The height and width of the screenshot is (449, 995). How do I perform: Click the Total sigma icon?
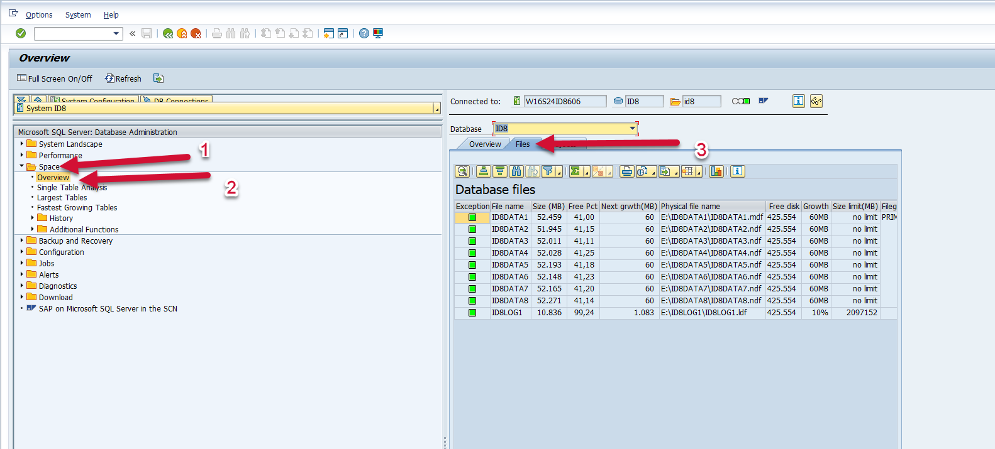tap(575, 171)
